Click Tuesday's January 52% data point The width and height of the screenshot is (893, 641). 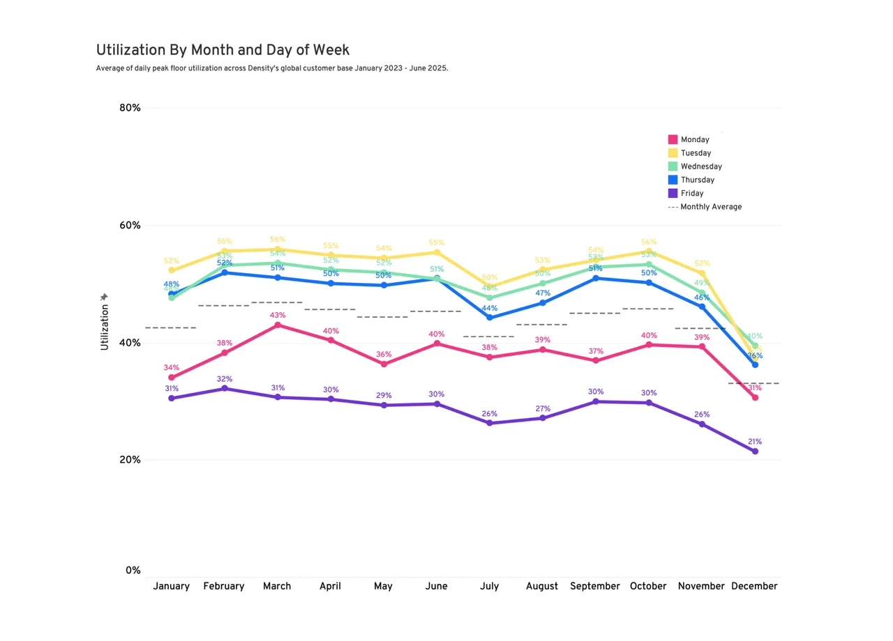coord(172,270)
